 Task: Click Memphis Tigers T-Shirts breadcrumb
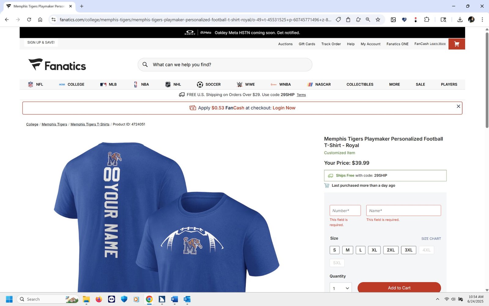pyautogui.click(x=90, y=124)
